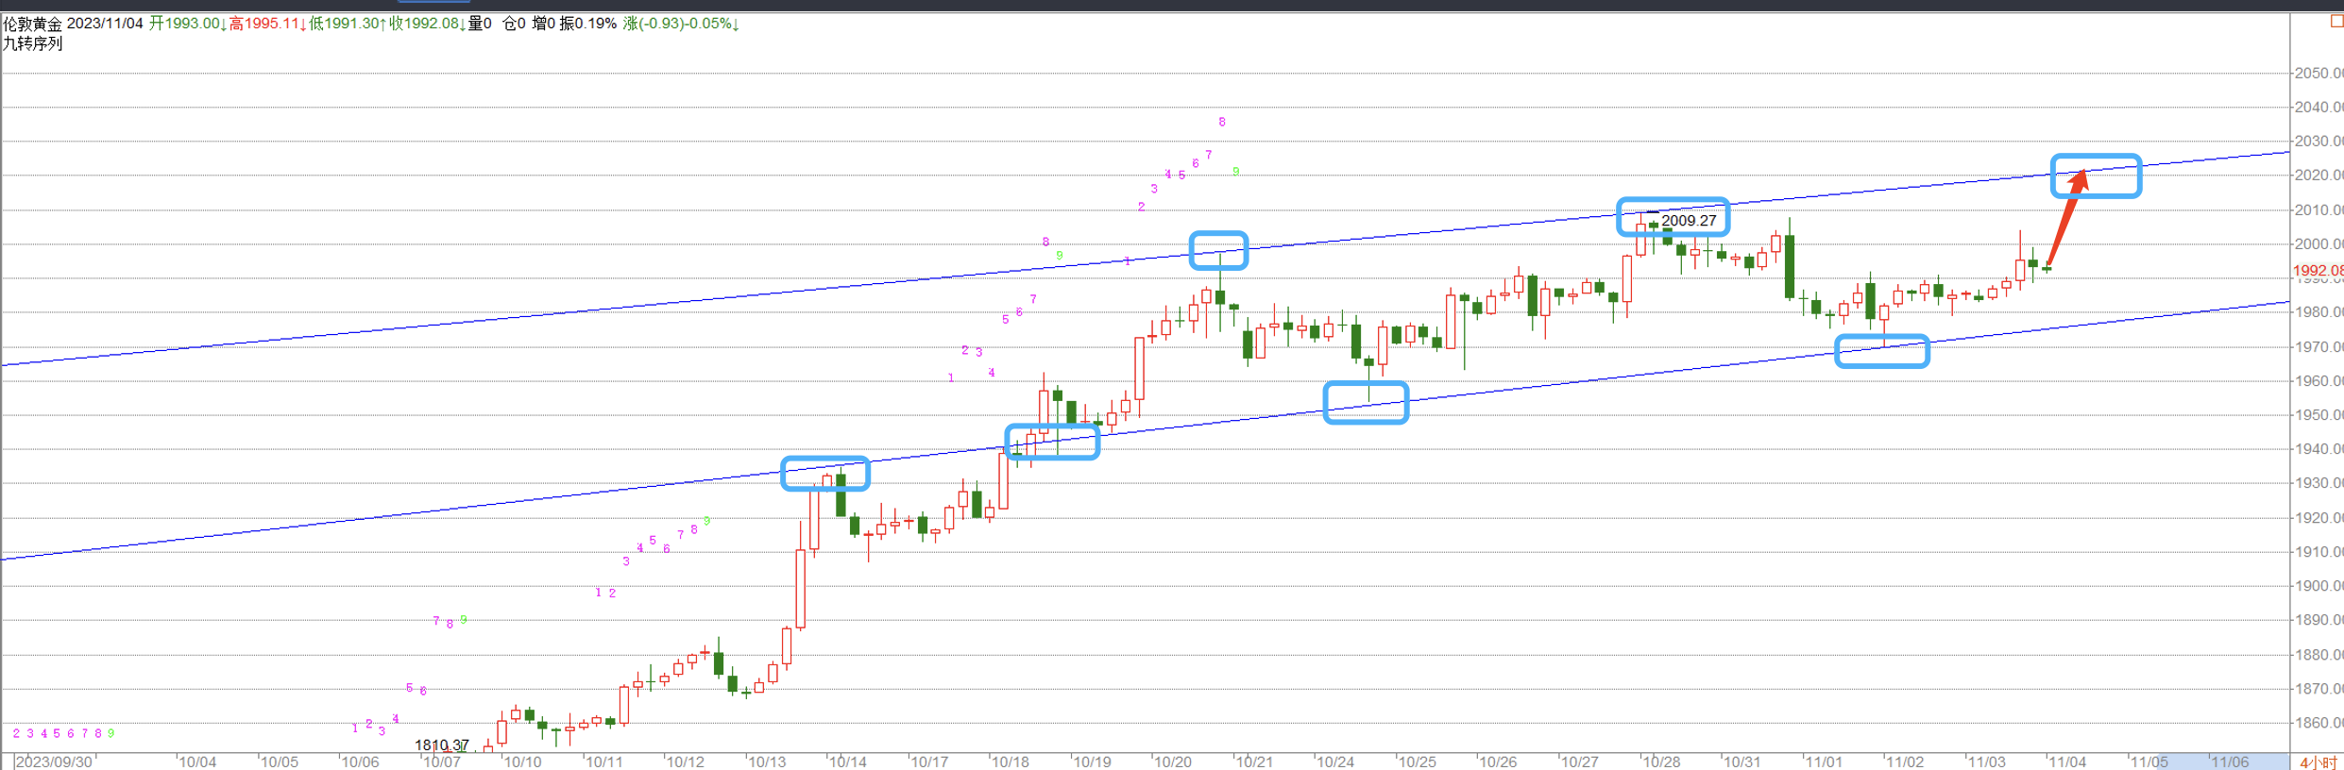Click the 11/01 date on time axis

point(1823,762)
